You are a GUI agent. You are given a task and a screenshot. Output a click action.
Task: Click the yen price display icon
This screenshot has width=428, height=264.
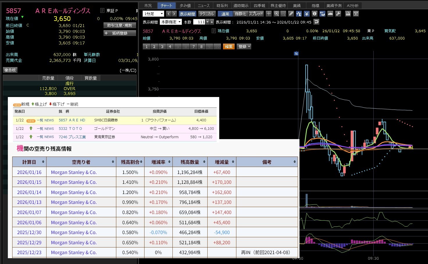306,14
